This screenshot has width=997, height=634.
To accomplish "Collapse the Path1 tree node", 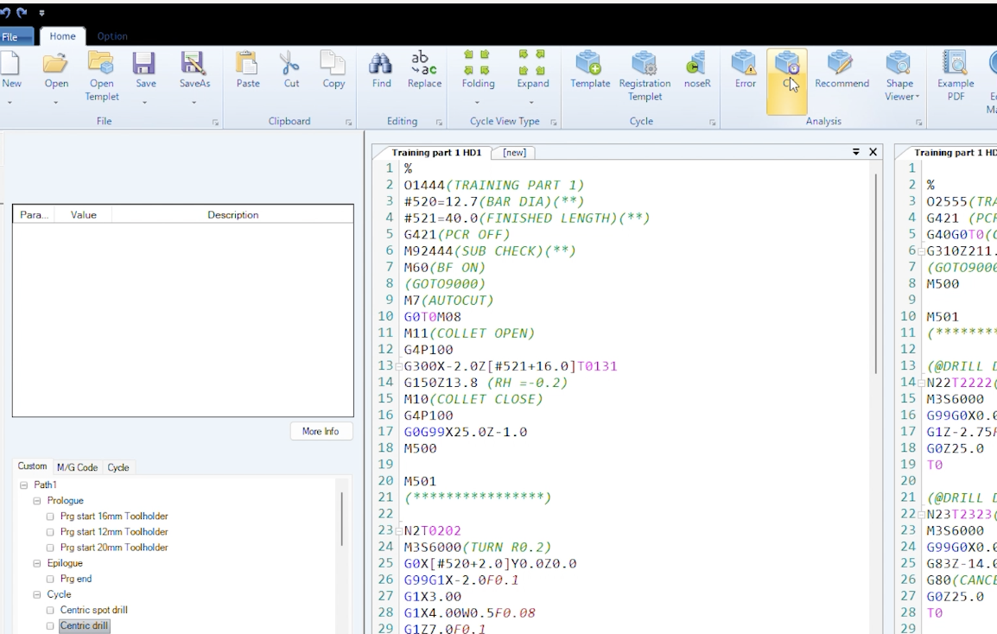I will tap(23, 485).
